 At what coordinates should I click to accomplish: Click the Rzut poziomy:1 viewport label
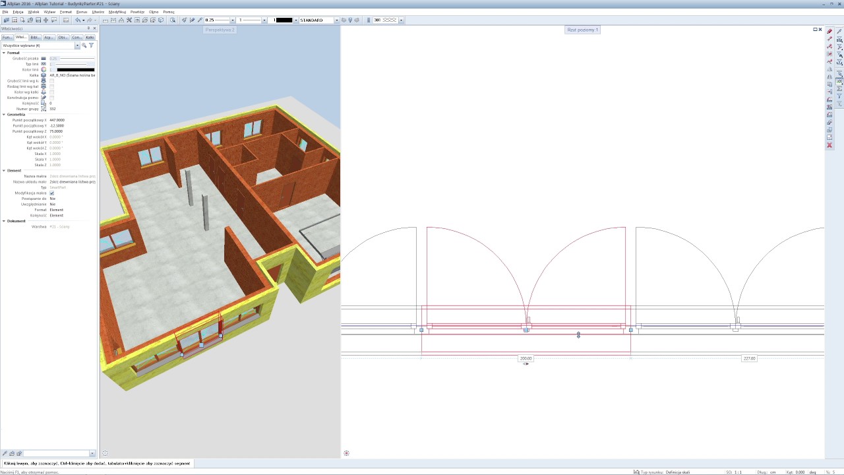583,30
